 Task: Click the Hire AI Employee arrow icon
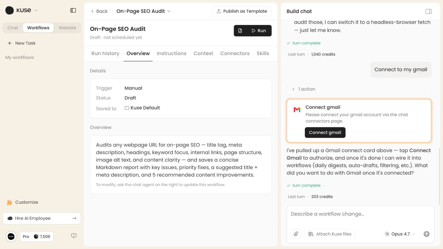point(74,218)
